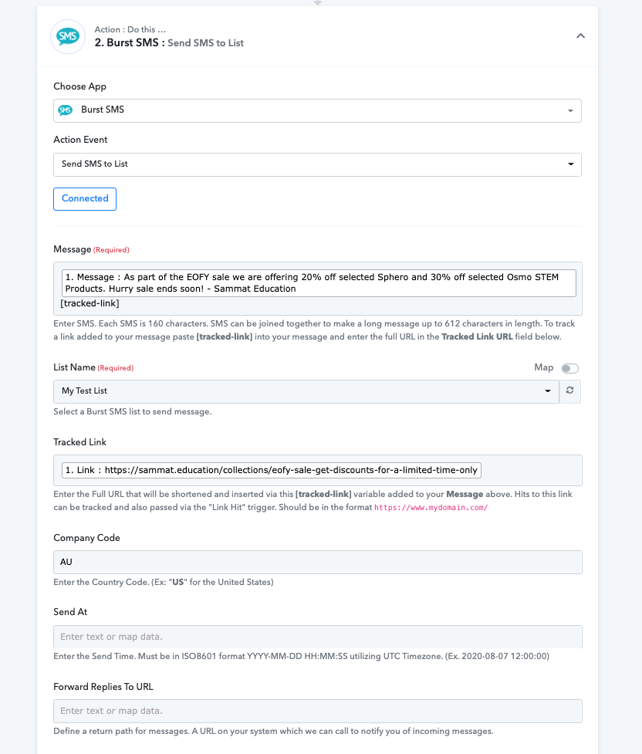The image size is (642, 754).
Task: Collapse the action step with the chevron
Action: [580, 36]
